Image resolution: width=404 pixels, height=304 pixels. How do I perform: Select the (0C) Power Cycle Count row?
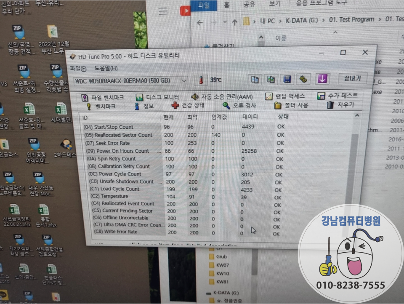point(186,174)
